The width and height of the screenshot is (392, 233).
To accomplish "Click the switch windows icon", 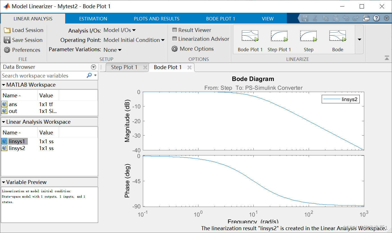I will click(x=366, y=18).
